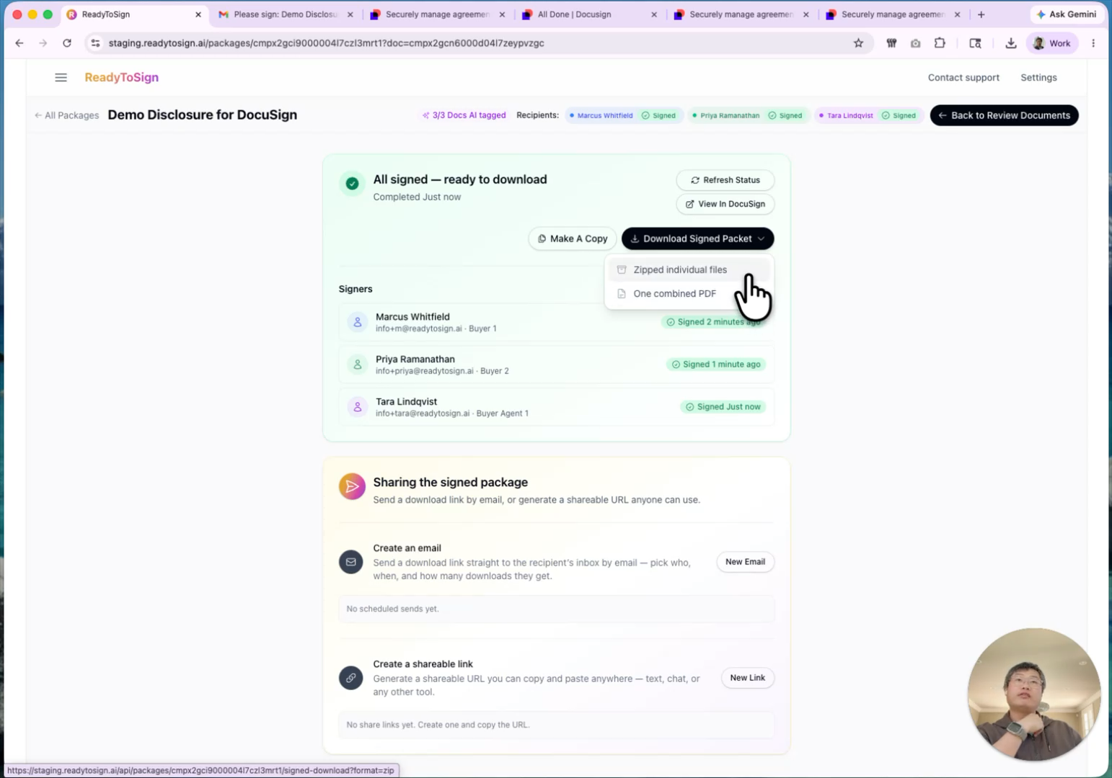The height and width of the screenshot is (778, 1112).
Task: Click the site information icon in address bar
Action: point(95,43)
